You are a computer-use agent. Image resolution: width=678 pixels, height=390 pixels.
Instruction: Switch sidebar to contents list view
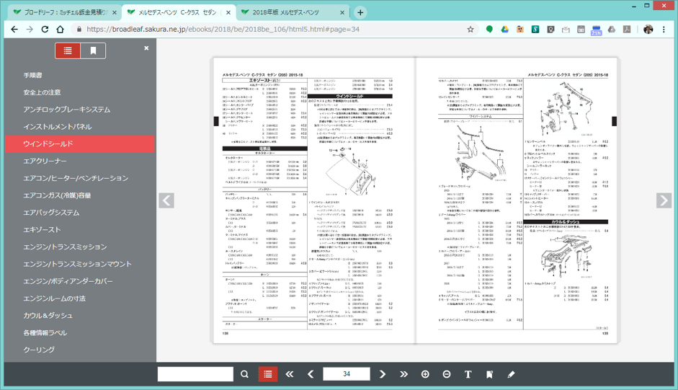click(x=68, y=50)
